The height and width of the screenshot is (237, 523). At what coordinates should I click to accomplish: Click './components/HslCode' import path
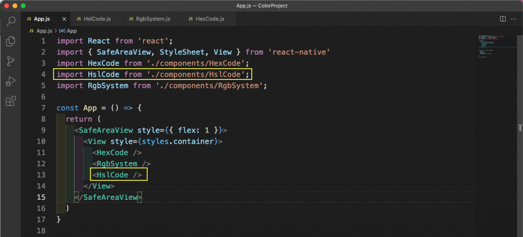tap(196, 74)
